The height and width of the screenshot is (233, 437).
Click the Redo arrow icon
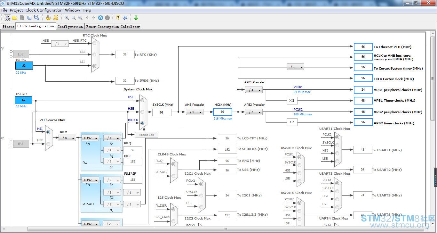coord(94,18)
